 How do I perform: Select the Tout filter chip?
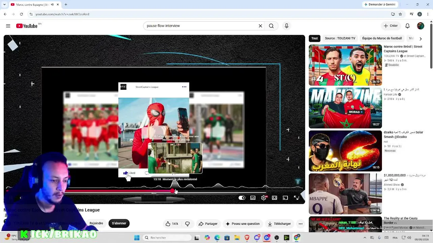pos(315,38)
